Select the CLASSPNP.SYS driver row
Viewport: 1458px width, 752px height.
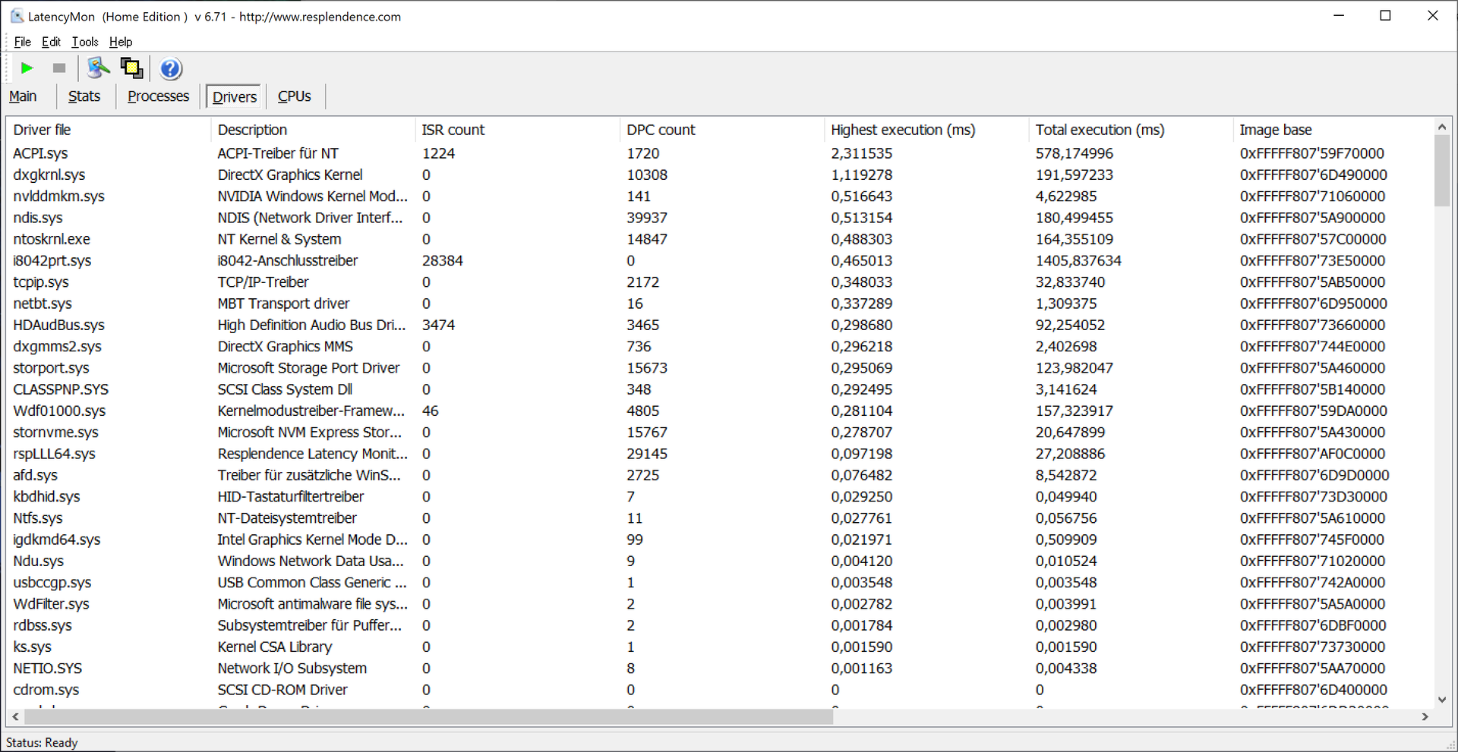tap(719, 389)
